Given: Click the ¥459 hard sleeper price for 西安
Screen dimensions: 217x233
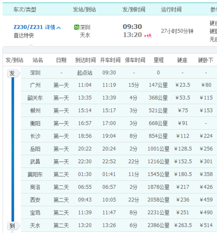Looking at the screenshot, I should [x=206, y=200].
